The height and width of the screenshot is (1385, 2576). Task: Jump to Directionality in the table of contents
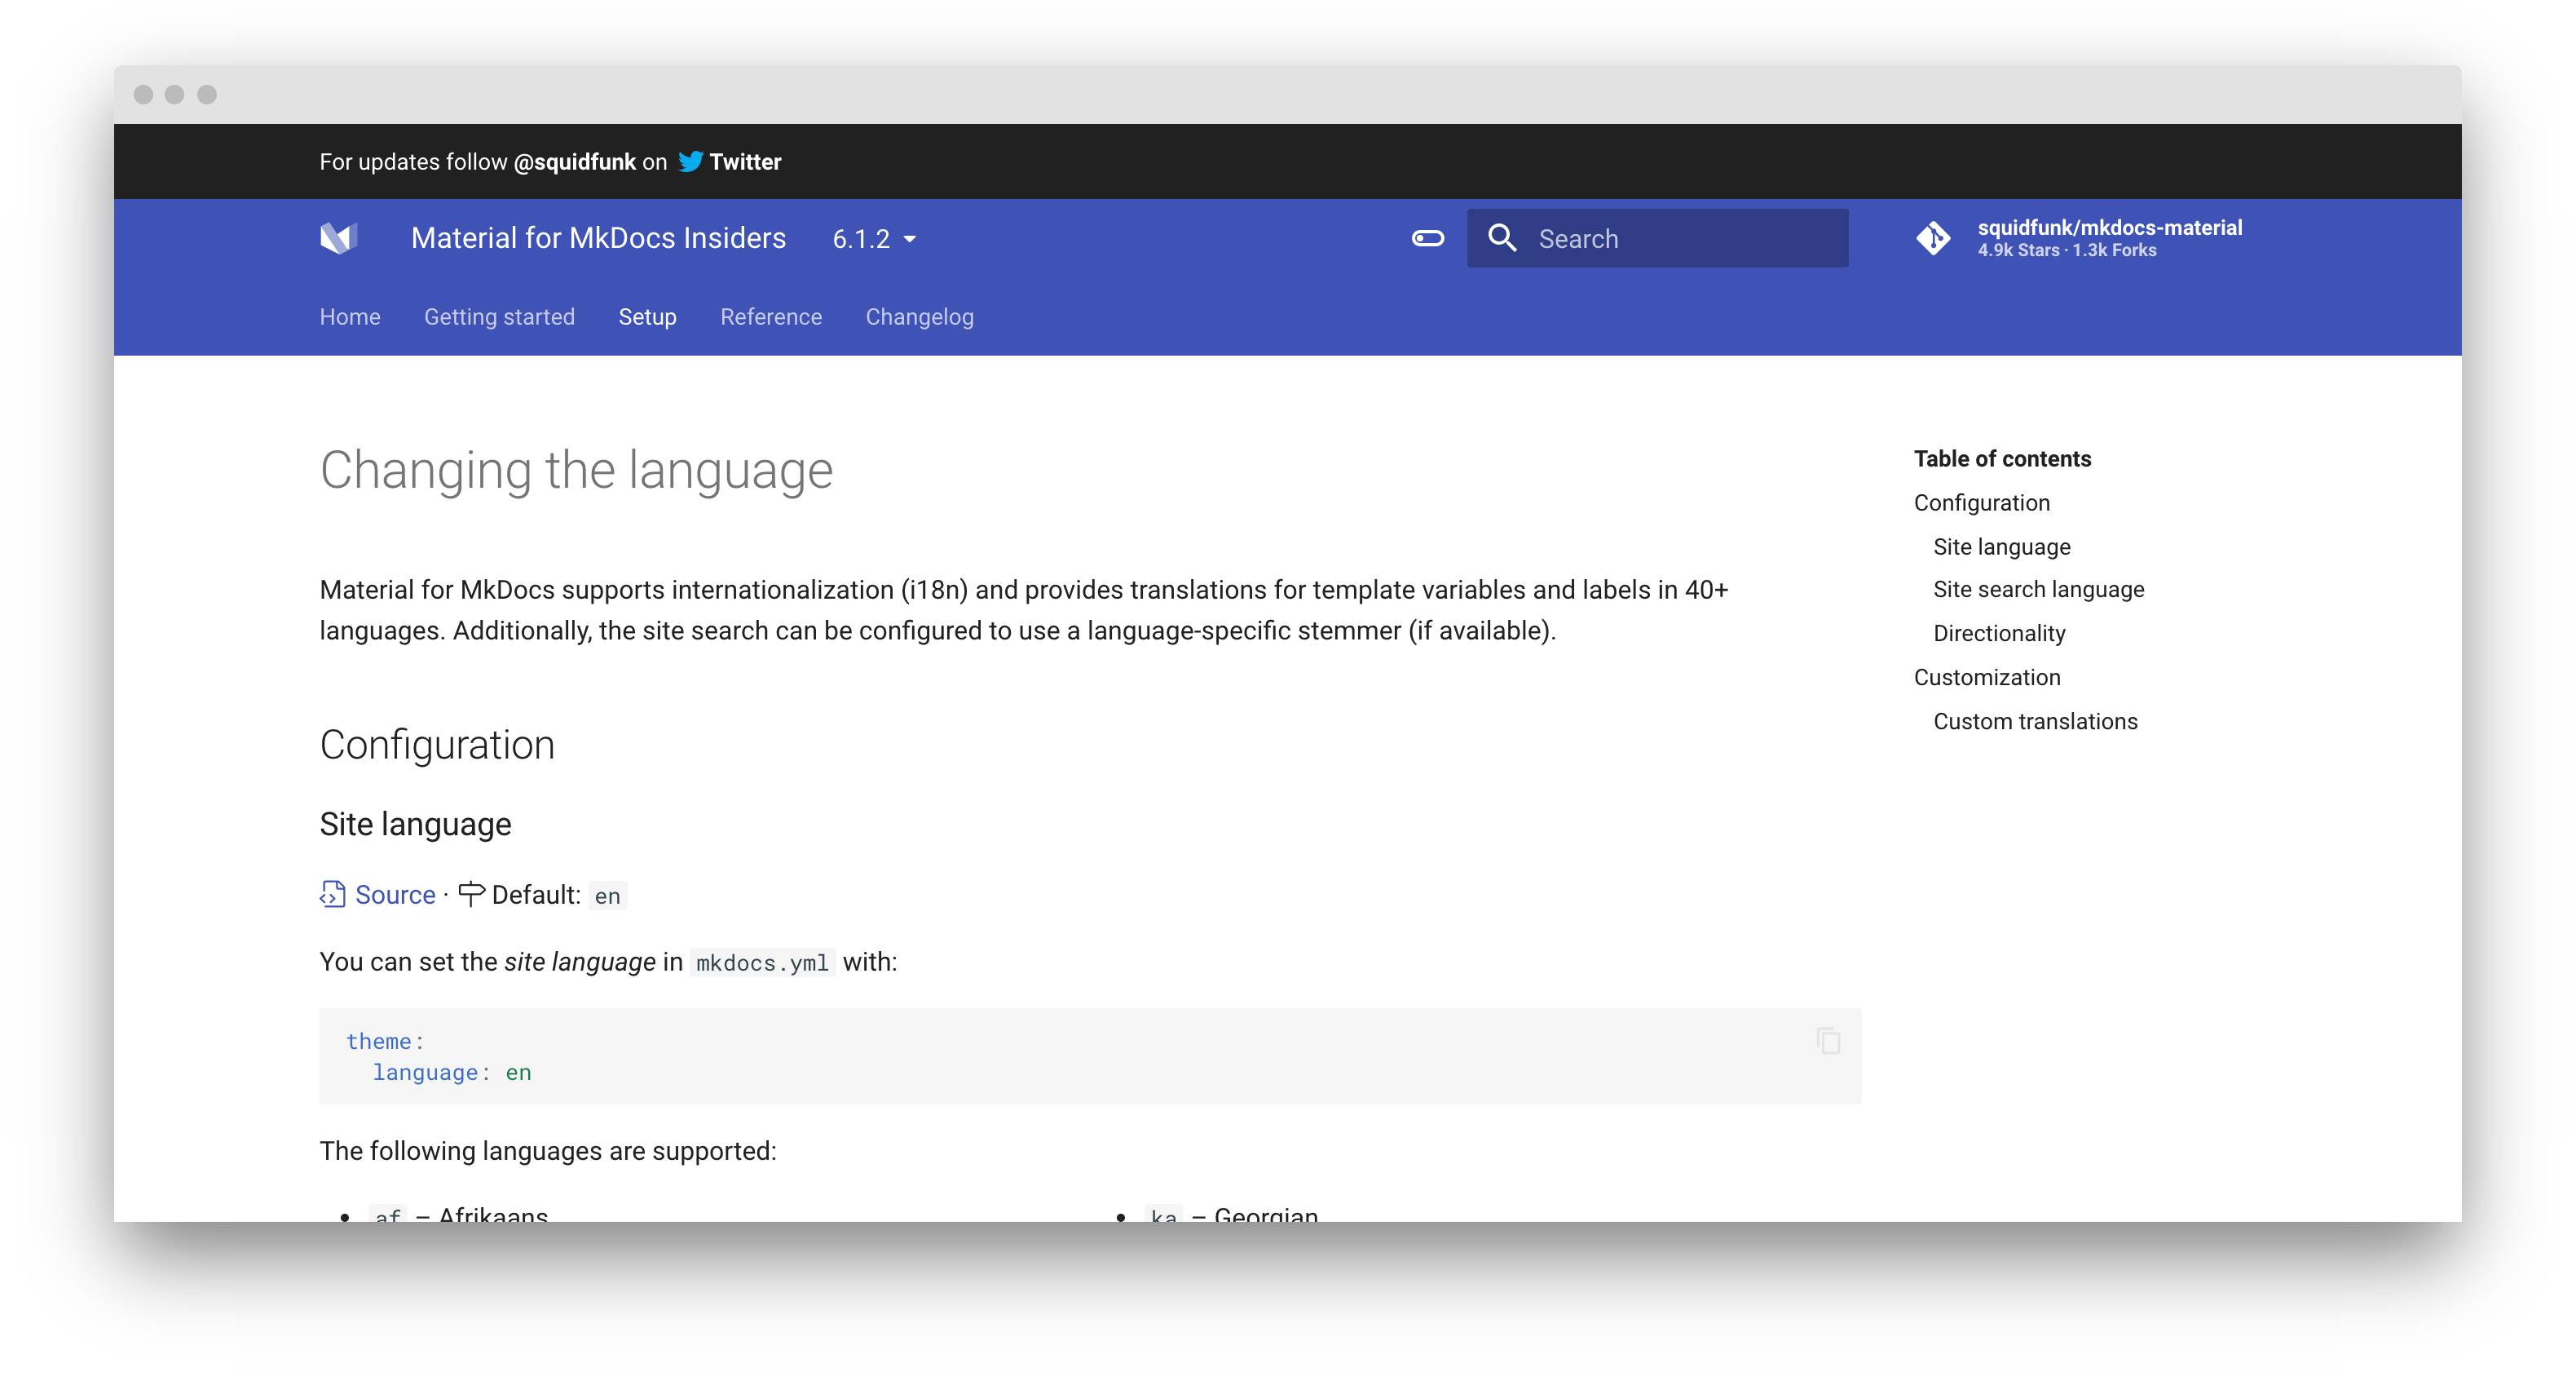pyautogui.click(x=1999, y=632)
